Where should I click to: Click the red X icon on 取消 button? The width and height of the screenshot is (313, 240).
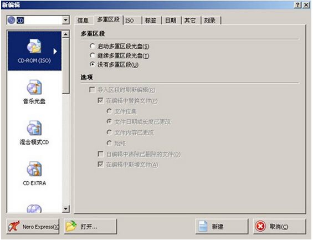click(260, 227)
